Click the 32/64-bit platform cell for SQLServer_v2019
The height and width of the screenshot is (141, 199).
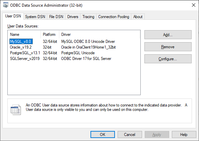tap(50, 59)
